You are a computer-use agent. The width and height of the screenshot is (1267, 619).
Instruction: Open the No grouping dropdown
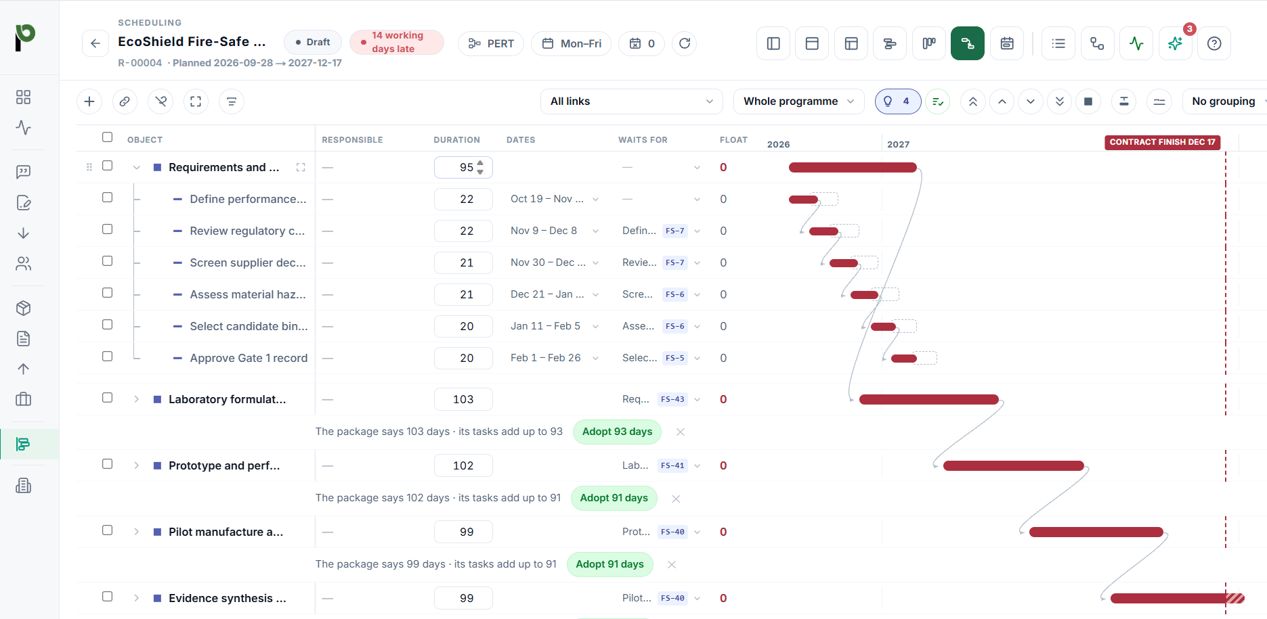click(1224, 101)
